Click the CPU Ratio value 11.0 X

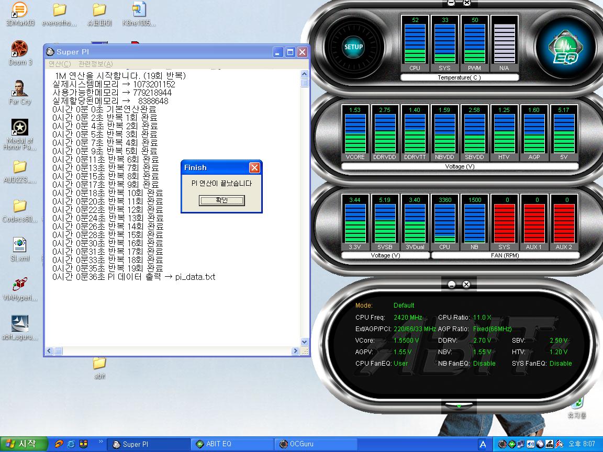coord(482,318)
